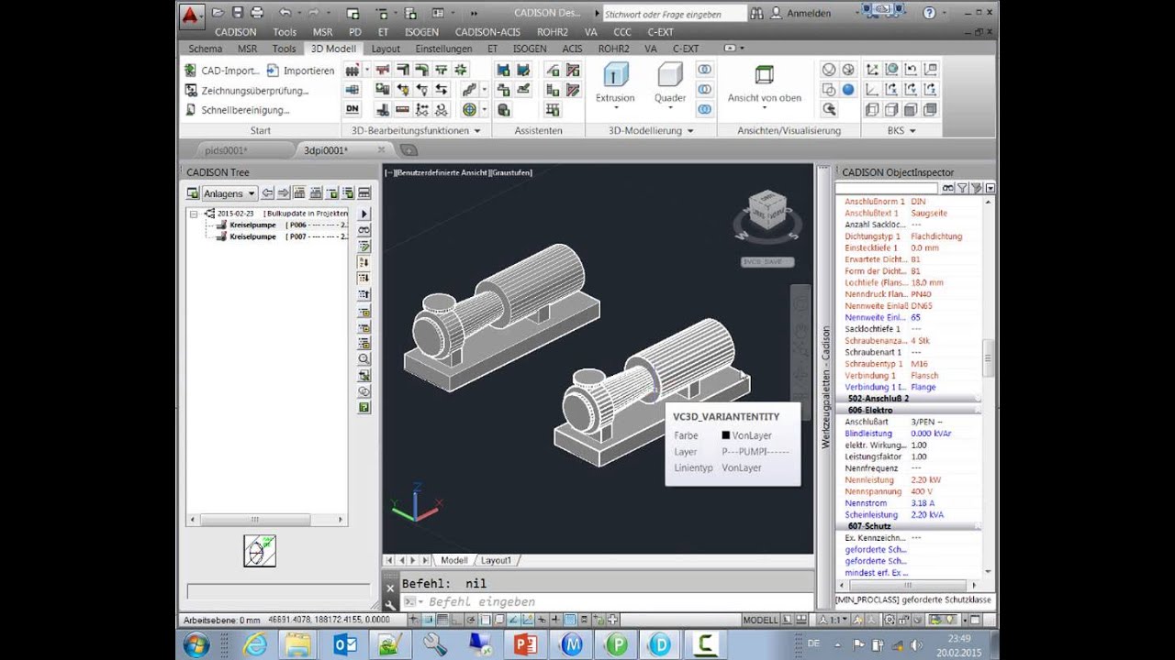Select the Extrusion tool
The width and height of the screenshot is (1175, 660).
615,82
